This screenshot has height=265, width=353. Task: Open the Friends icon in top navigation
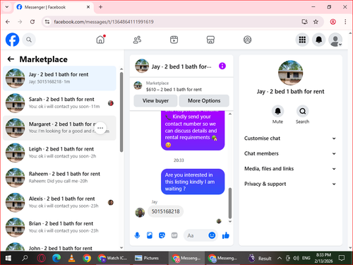click(137, 40)
